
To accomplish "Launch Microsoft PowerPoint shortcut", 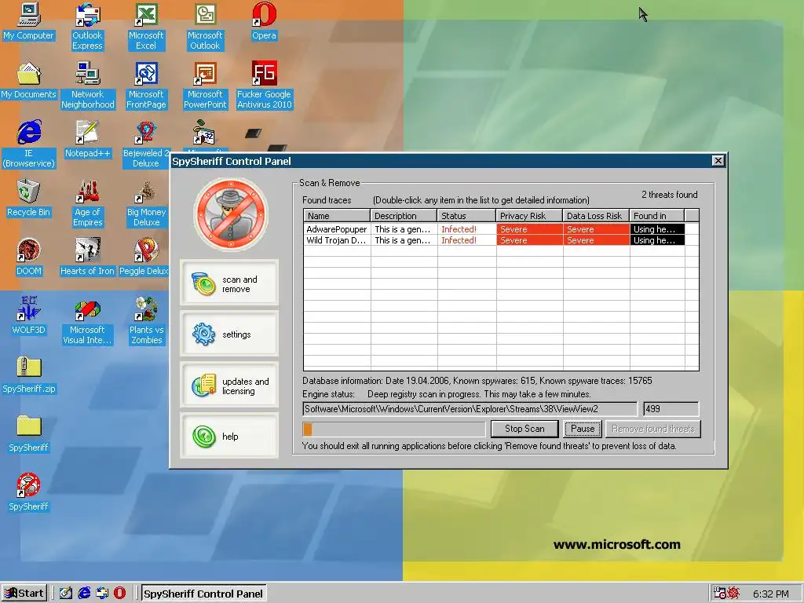I will click(x=205, y=85).
